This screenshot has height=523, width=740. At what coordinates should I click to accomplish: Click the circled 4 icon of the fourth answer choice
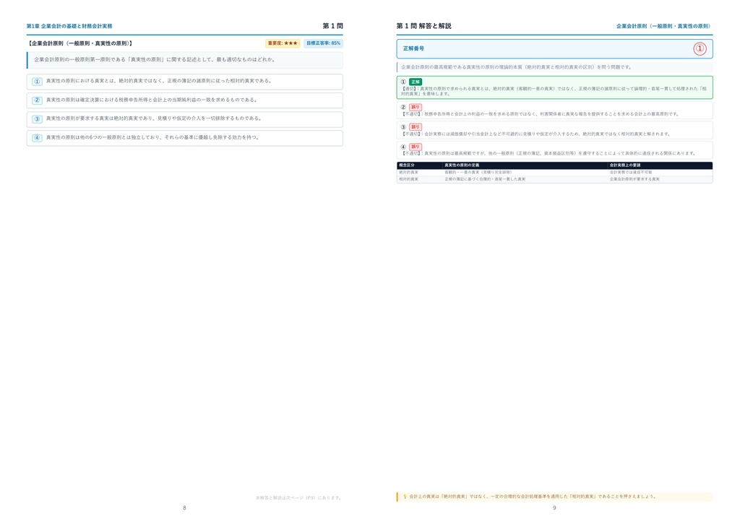(x=37, y=138)
